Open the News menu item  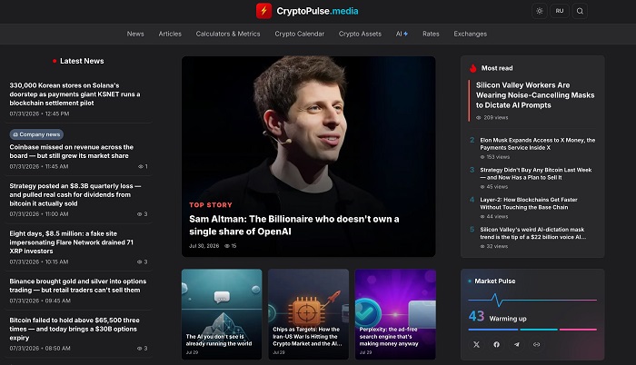(135, 35)
